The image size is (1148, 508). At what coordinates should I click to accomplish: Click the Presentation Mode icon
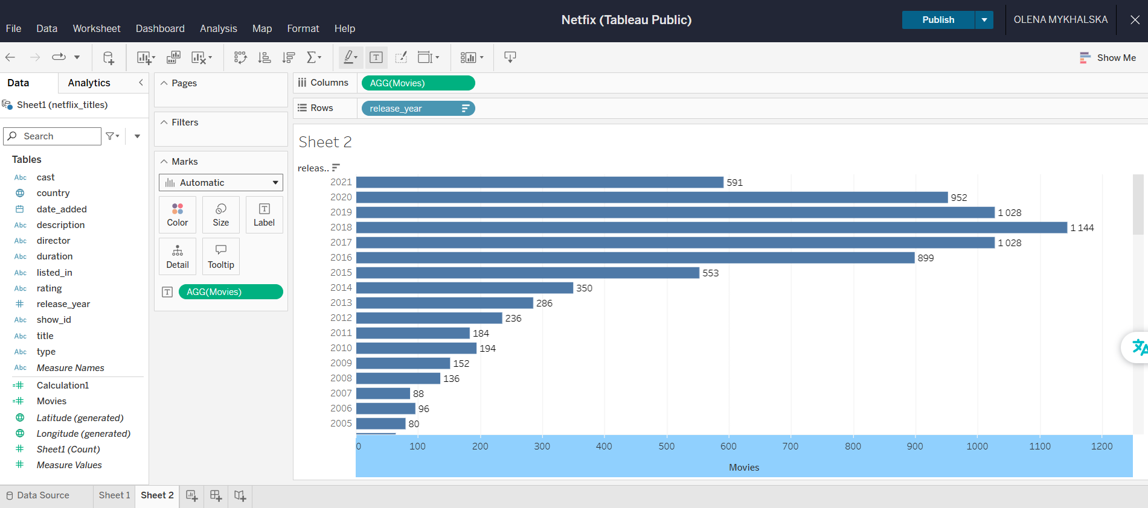click(510, 57)
